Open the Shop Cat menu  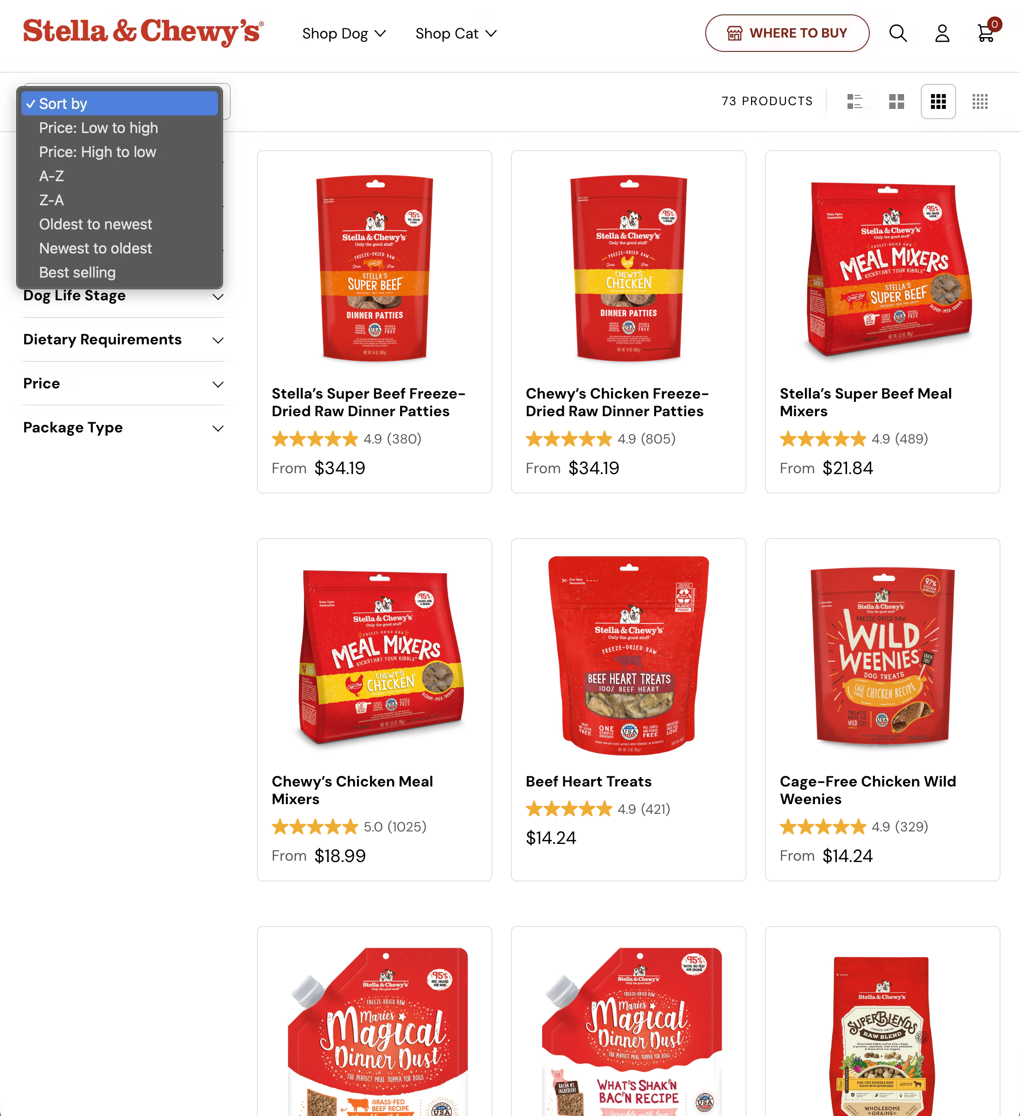click(x=456, y=34)
